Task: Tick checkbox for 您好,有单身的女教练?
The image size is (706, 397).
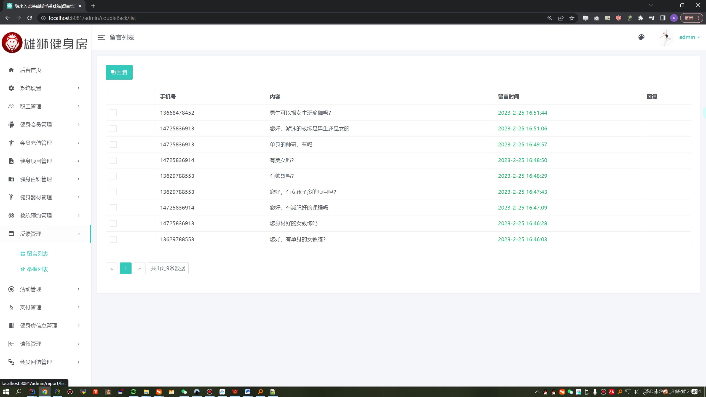Action: click(x=113, y=239)
